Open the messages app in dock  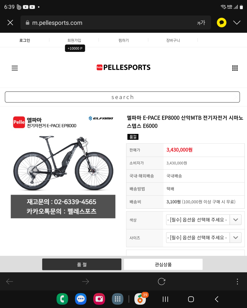(x=81, y=299)
